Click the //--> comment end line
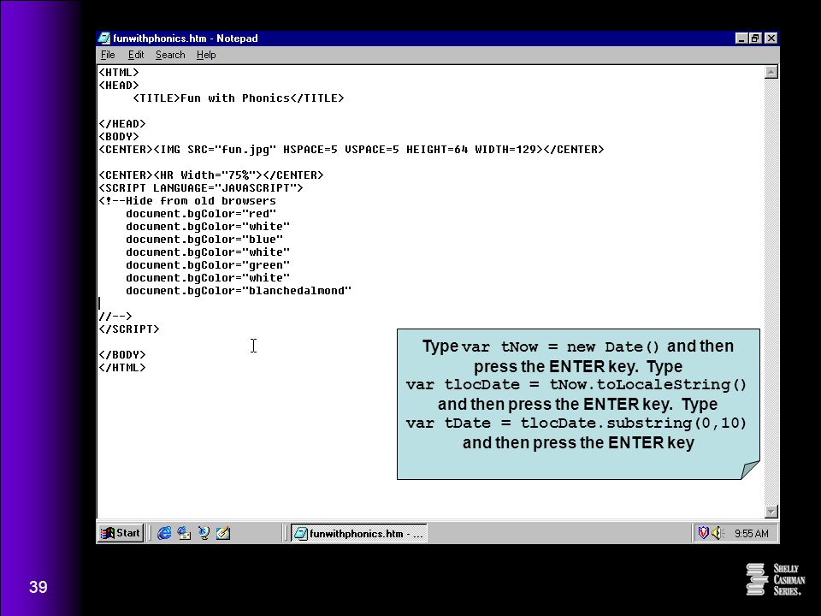Image resolution: width=821 pixels, height=616 pixels. coord(115,317)
